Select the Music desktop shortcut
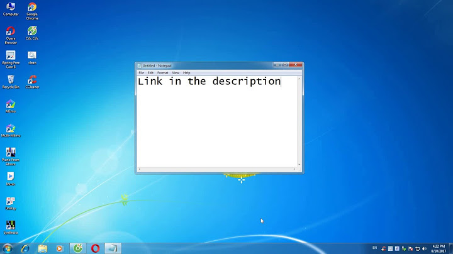Viewport: 453px width, 254px height. (11, 179)
